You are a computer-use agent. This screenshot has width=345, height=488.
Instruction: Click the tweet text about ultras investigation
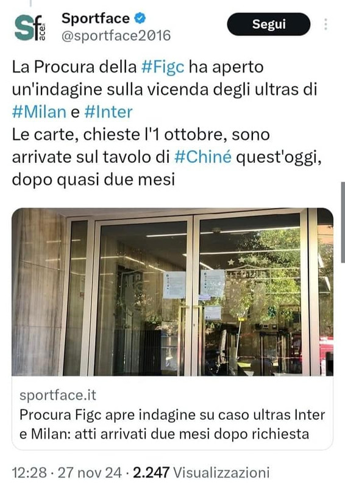[167, 123]
